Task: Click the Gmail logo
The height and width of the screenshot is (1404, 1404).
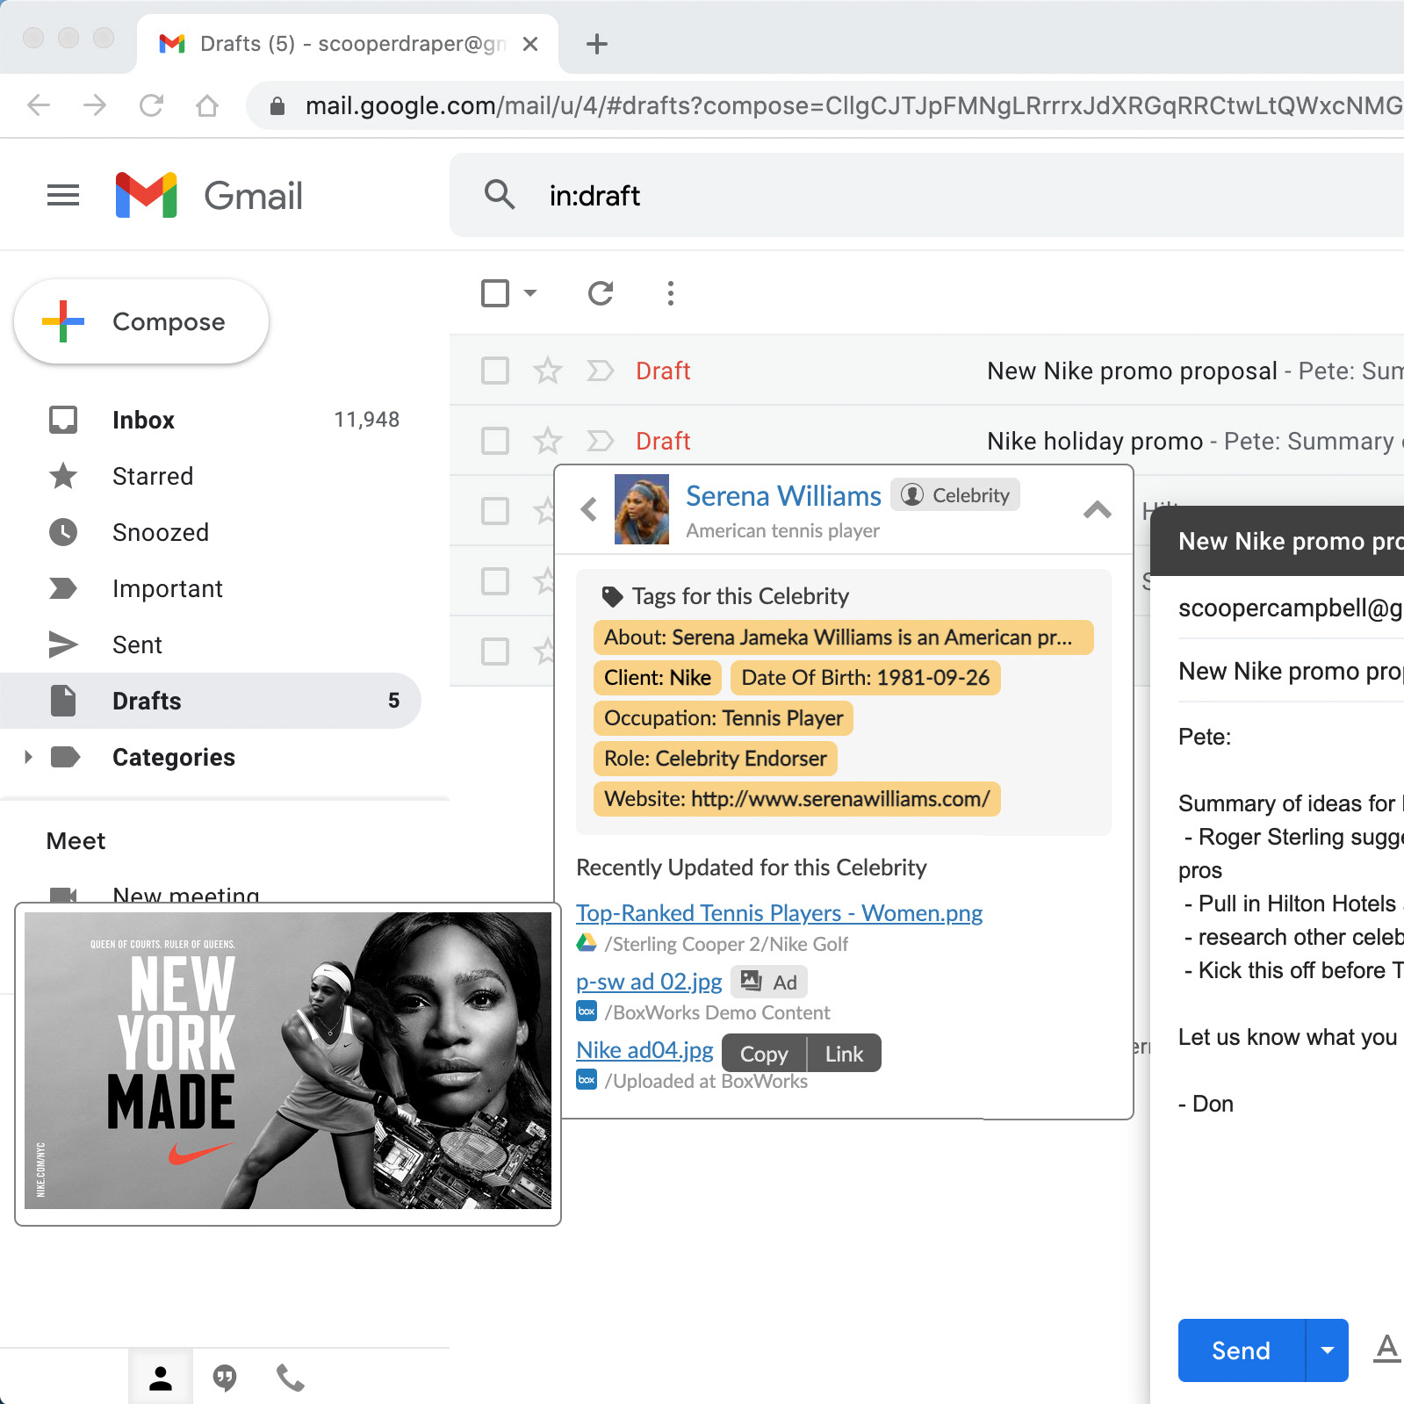Action: (209, 195)
